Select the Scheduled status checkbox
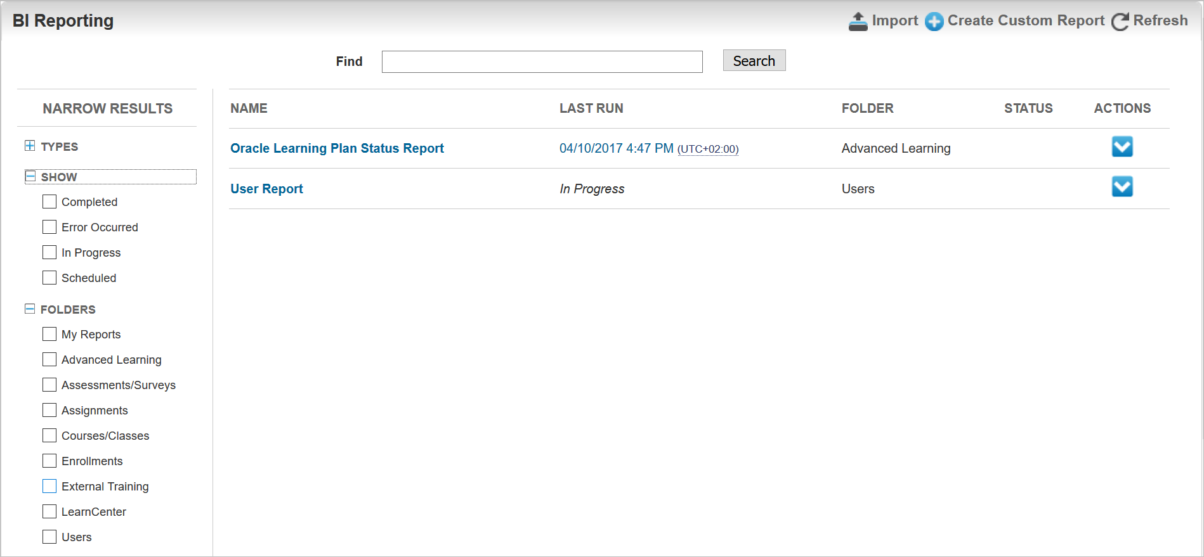 point(49,278)
